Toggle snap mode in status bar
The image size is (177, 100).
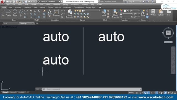tap(140, 93)
